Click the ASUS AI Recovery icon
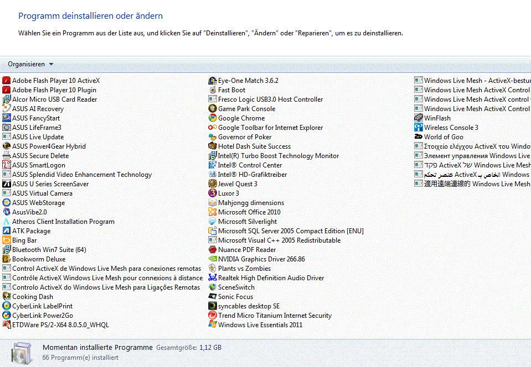 click(7, 109)
